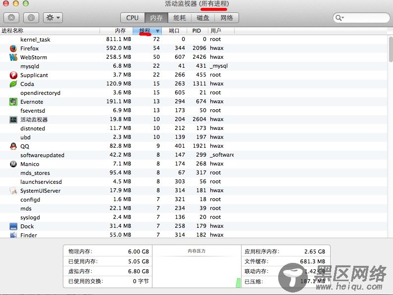393x295 pixels.
Task: Click the 虚拟内存 6.80 GB value
Action: (139, 271)
